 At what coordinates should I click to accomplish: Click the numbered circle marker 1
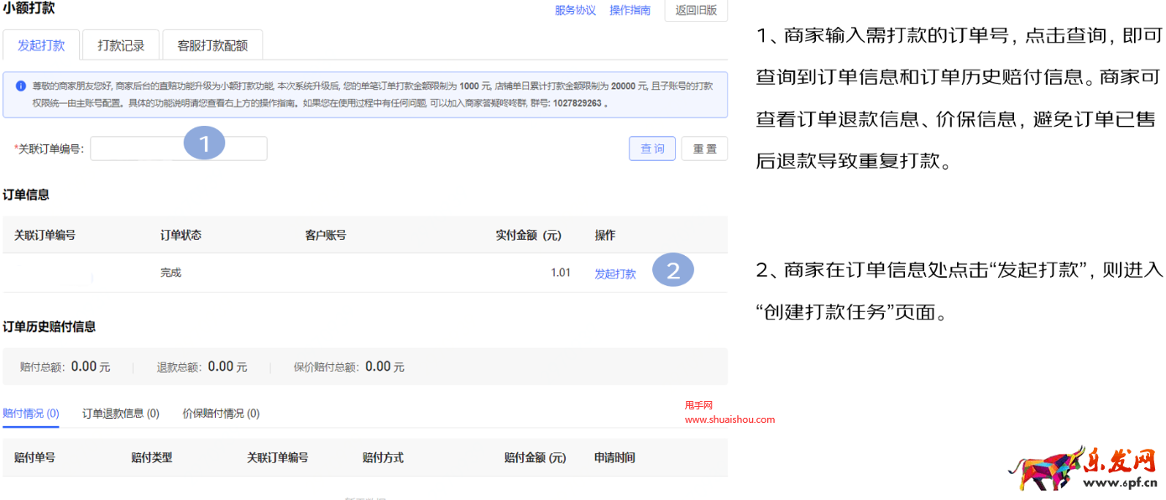coord(204,143)
